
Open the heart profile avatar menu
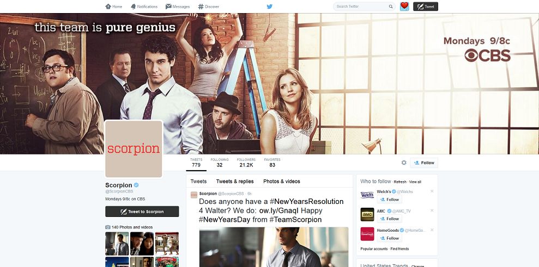(x=404, y=6)
